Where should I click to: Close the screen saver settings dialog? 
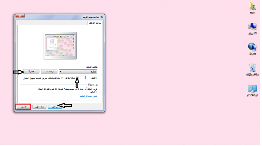coord(20,16)
